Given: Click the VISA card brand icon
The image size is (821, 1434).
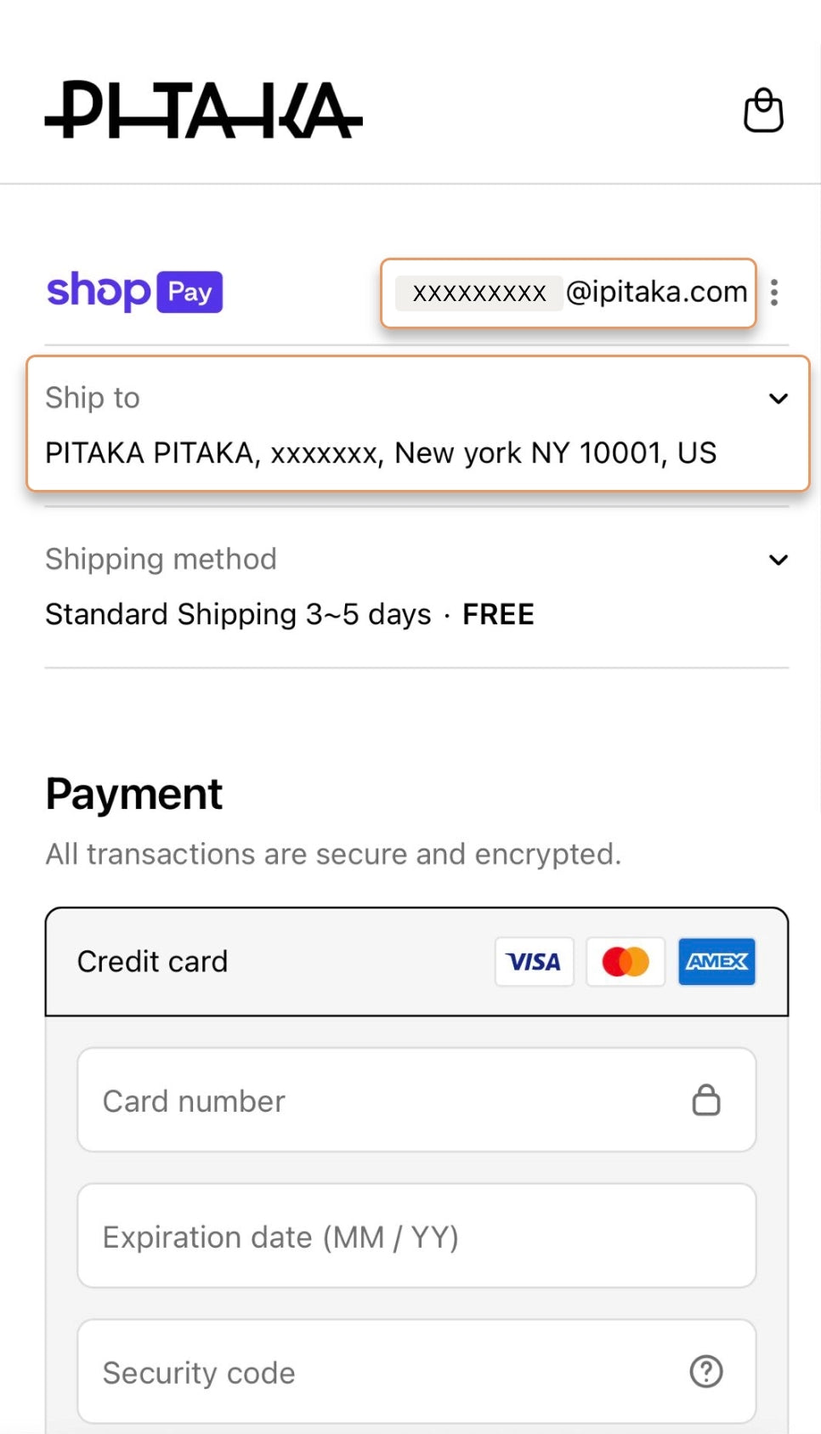Looking at the screenshot, I should point(534,961).
